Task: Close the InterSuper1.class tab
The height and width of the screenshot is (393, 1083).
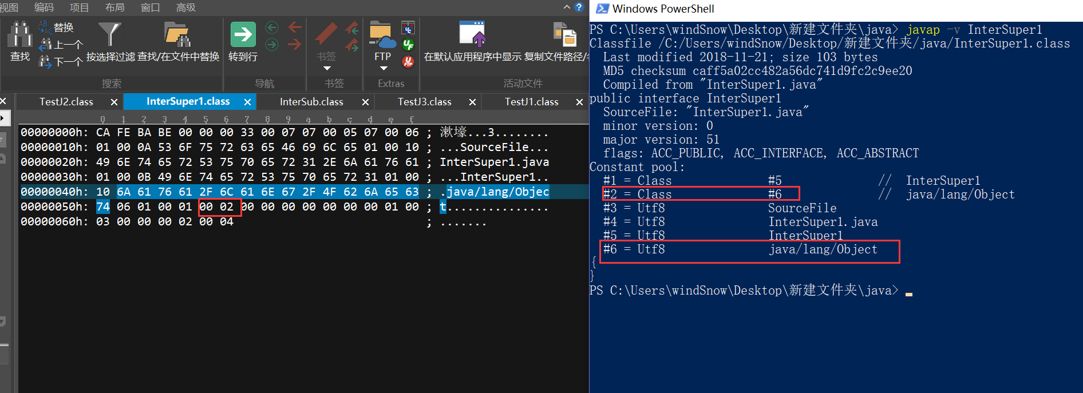Action: coord(247,102)
